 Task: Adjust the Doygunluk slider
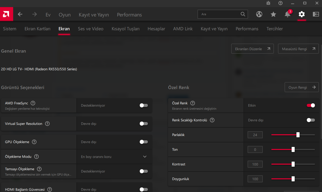[293, 179]
